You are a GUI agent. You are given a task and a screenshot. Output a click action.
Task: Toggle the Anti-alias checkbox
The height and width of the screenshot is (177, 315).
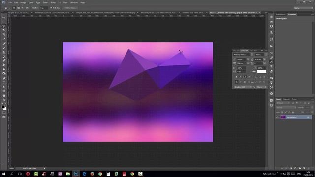51,8
